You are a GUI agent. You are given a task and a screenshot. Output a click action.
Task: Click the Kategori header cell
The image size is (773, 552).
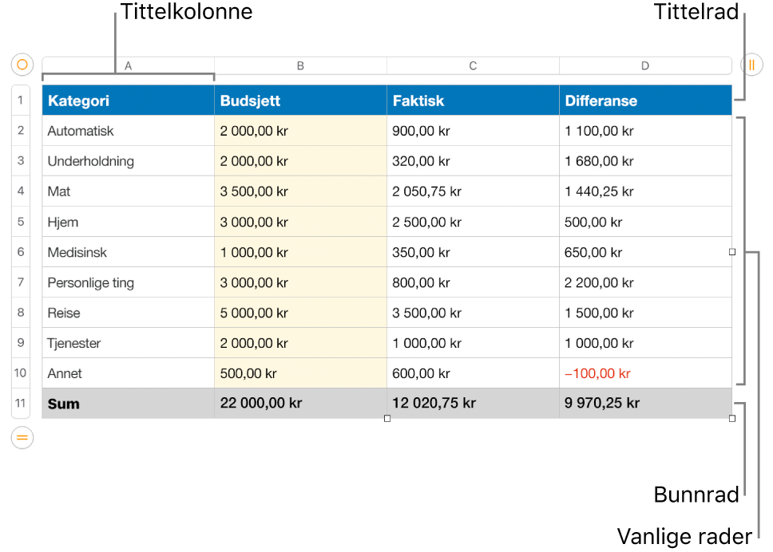(129, 101)
